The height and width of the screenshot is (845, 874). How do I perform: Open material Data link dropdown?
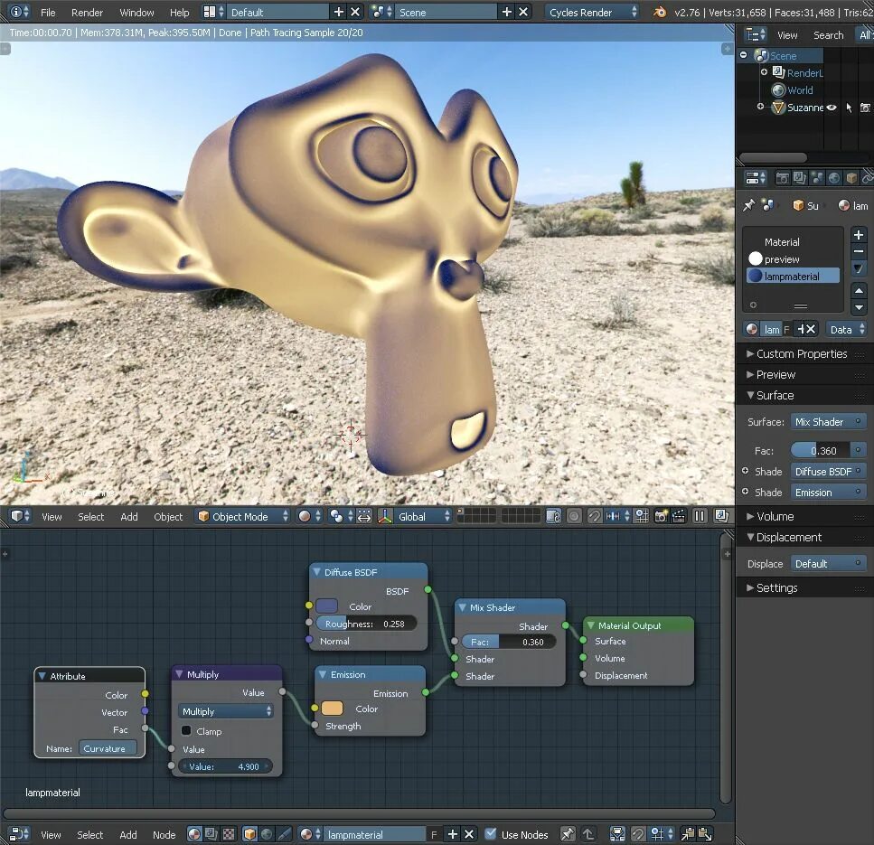[846, 330]
